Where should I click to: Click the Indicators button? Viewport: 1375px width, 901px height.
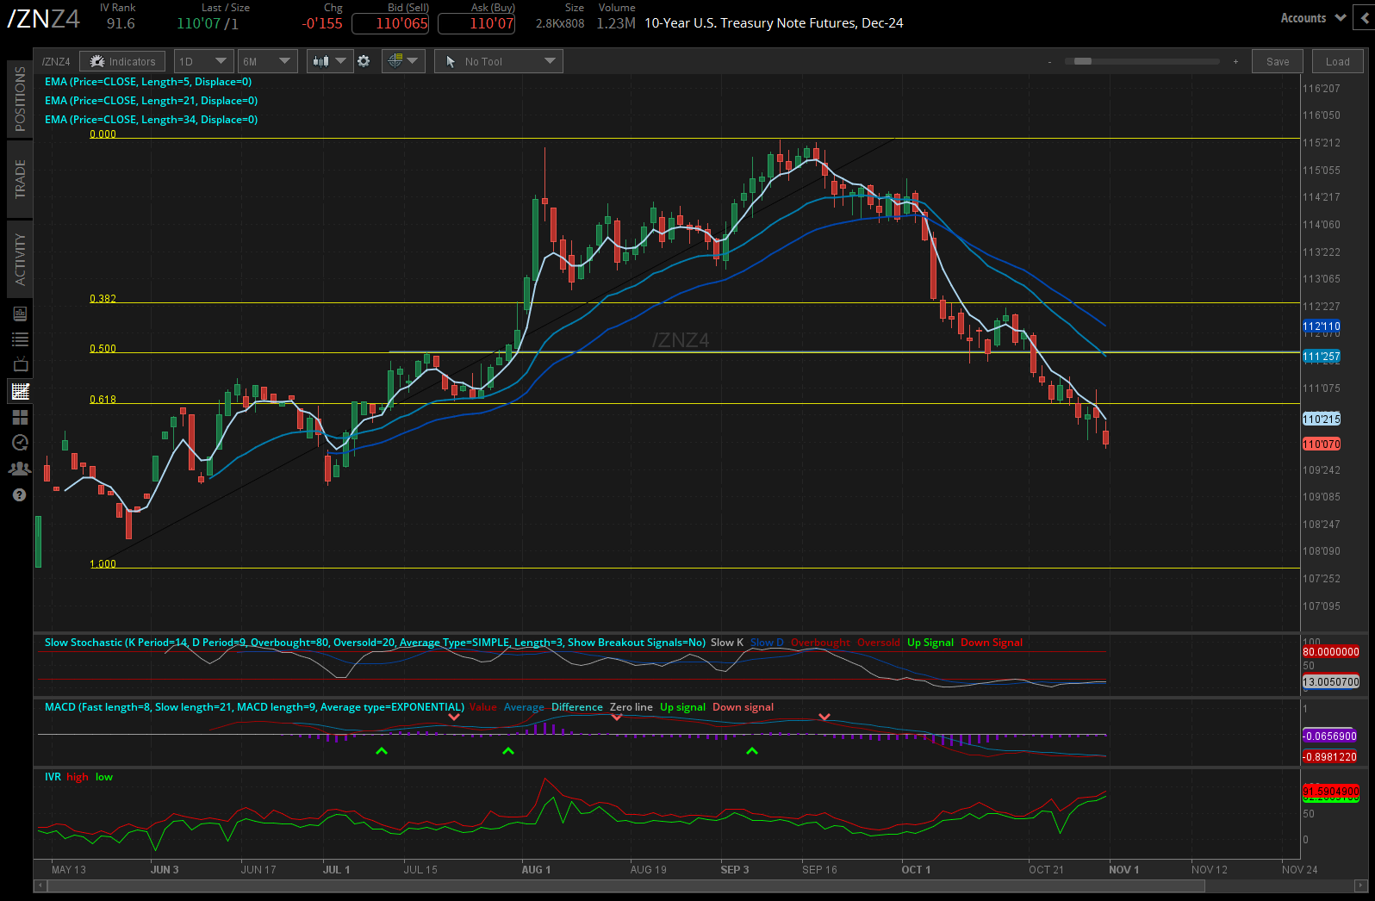click(122, 61)
